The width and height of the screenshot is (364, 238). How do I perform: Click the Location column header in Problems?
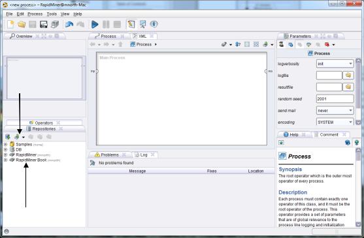coord(256,171)
